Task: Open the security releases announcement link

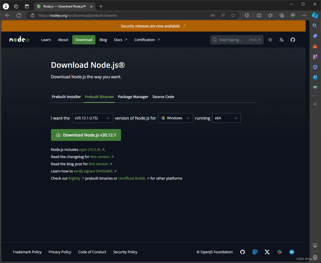Action: click(150, 26)
